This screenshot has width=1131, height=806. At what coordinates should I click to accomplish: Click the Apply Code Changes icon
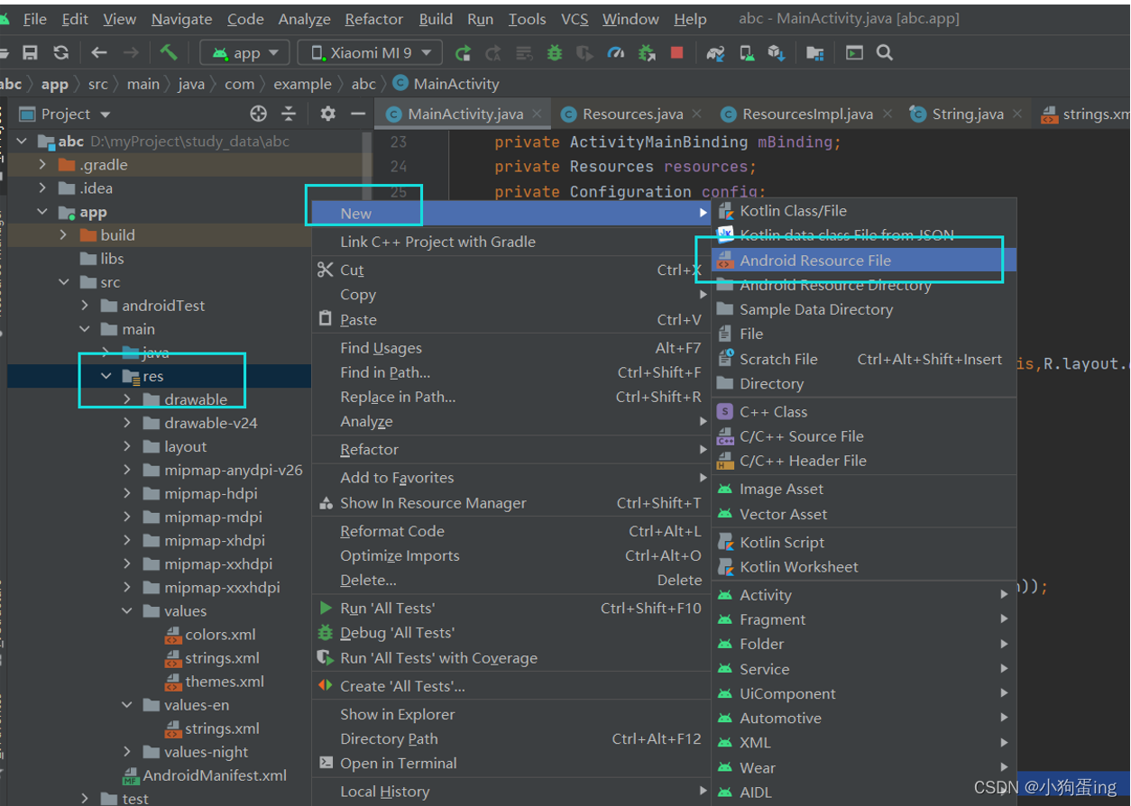[x=524, y=53]
